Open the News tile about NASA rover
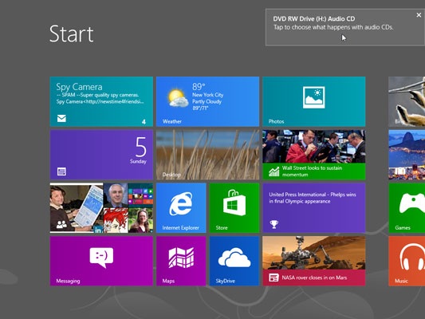The height and width of the screenshot is (319, 425). pyautogui.click(x=314, y=261)
